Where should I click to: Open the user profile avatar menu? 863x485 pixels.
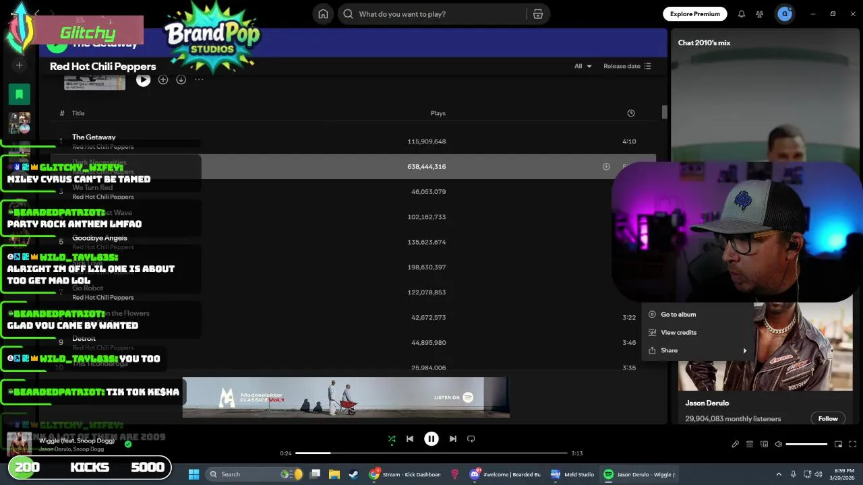coord(784,14)
